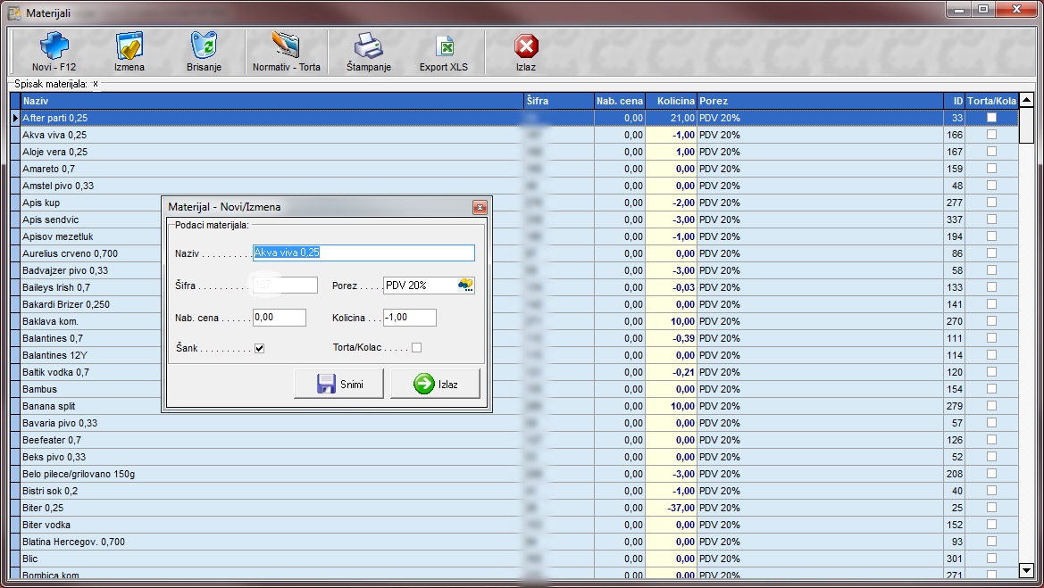
Task: Tick Torta/Kola checkbox for Banana split
Action: (x=991, y=406)
